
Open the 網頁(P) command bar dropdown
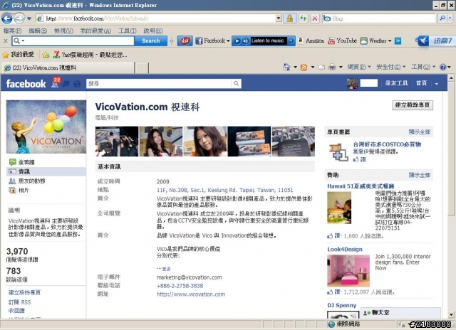(359, 68)
